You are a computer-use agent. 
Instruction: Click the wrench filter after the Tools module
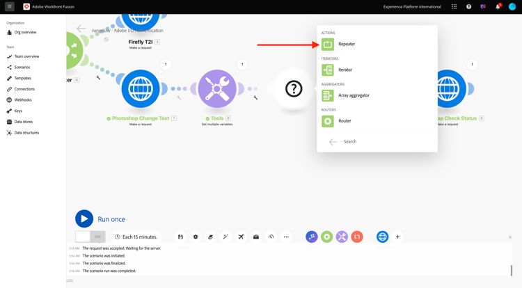pos(255,97)
